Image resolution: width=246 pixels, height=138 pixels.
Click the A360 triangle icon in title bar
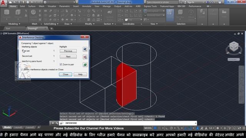tap(211, 2)
